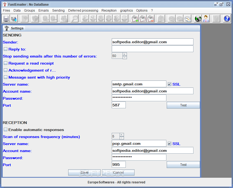Click the database stack toolbar icon
This screenshot has width=233, height=188.
click(x=6, y=19)
